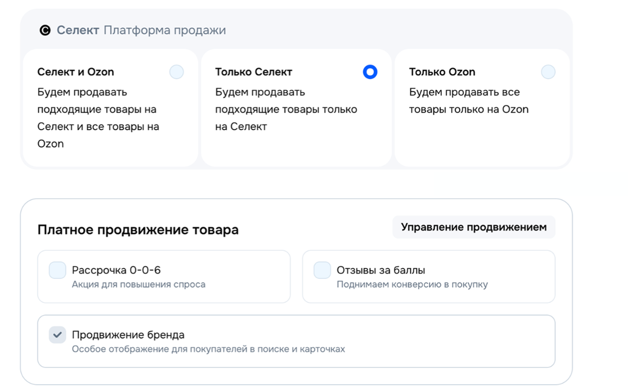The width and height of the screenshot is (631, 390).
Task: Enable the «Рассрочка 0-0-6» checkbox
Action: (57, 270)
